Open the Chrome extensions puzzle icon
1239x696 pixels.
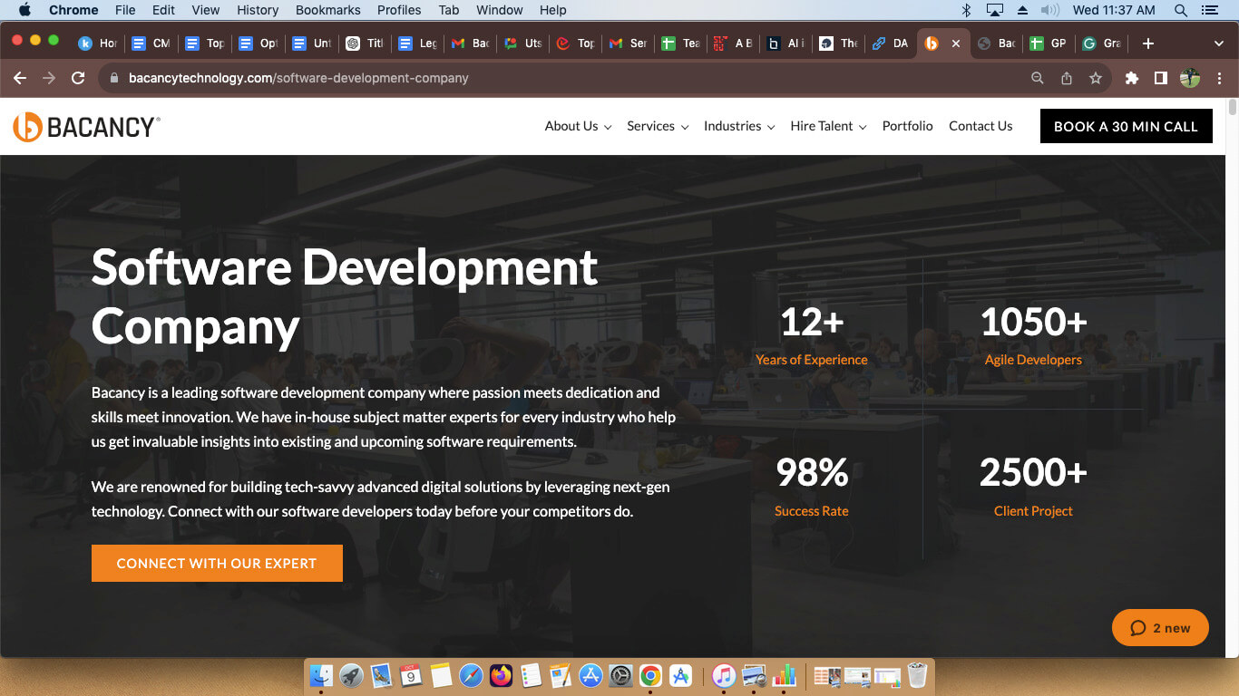pyautogui.click(x=1131, y=78)
